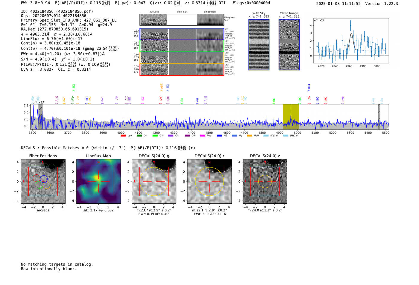Select the Pixel Flat cutout in the orange-framed row
This screenshot has width=419, height=285.
tap(182, 58)
